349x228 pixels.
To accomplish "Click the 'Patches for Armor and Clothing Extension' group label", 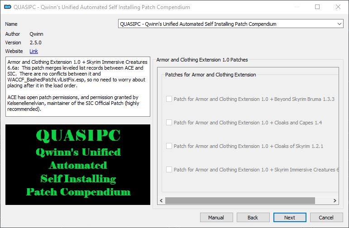I will [x=210, y=75].
